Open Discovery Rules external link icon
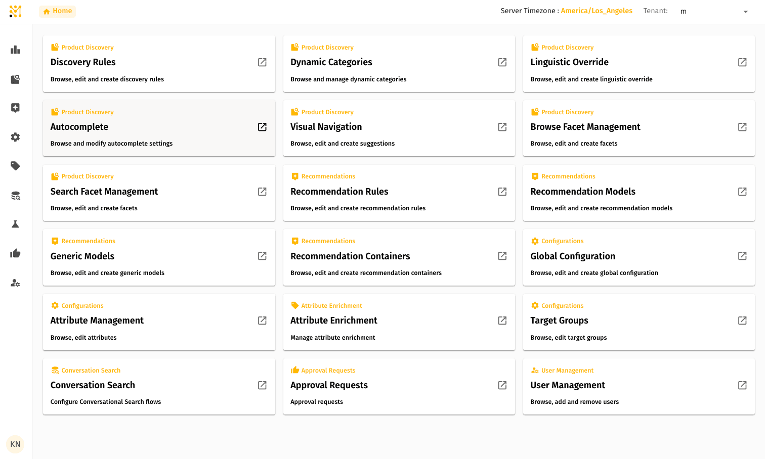This screenshot has height=459, width=765. 262,62
